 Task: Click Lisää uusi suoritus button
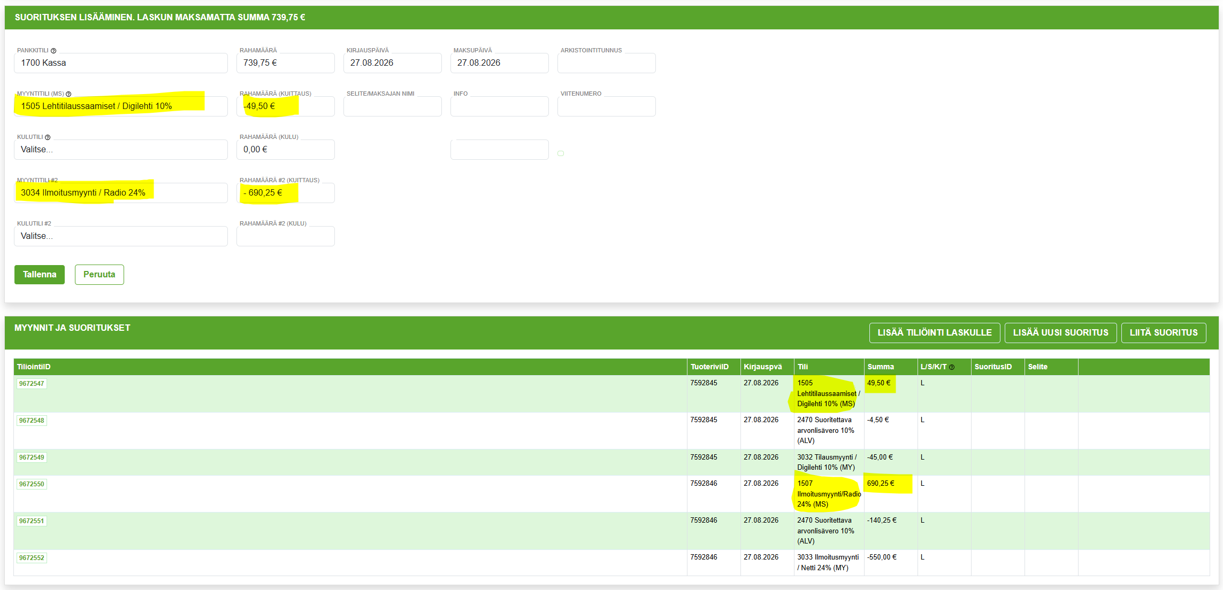(1061, 332)
